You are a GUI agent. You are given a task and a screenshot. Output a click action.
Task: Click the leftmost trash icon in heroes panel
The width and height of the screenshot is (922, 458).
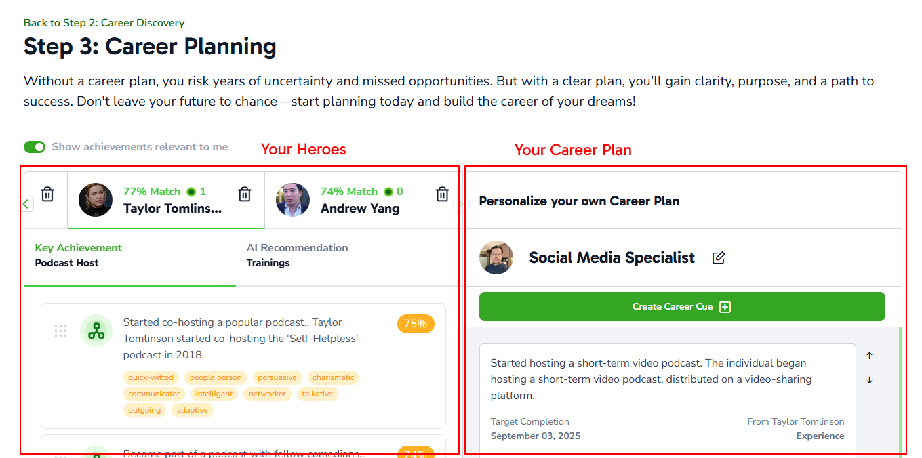(47, 194)
